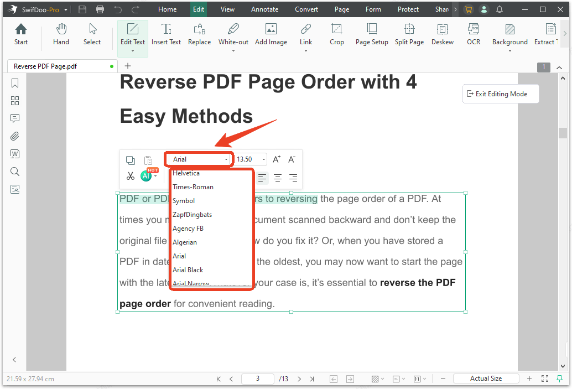Start OCR recognition
The width and height of the screenshot is (572, 389).
click(474, 34)
